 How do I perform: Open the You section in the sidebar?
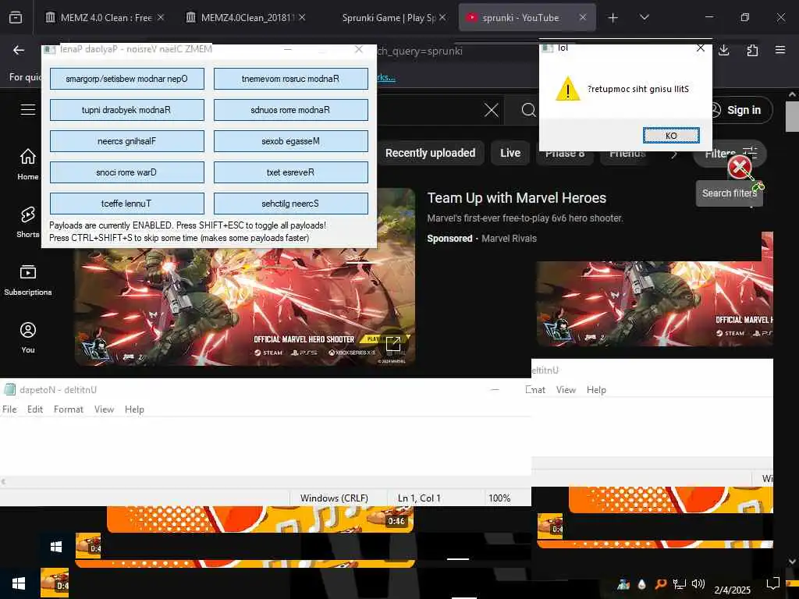coord(28,338)
